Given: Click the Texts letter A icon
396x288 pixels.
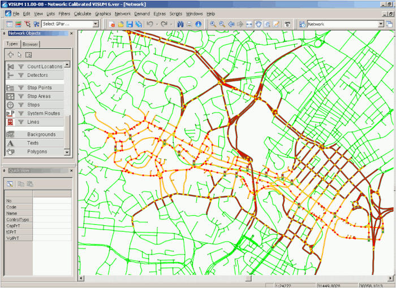Looking at the screenshot, I should (x=10, y=143).
